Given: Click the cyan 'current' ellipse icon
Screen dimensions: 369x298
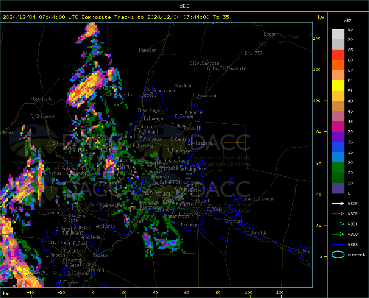Looking at the screenshot, I should [338, 255].
